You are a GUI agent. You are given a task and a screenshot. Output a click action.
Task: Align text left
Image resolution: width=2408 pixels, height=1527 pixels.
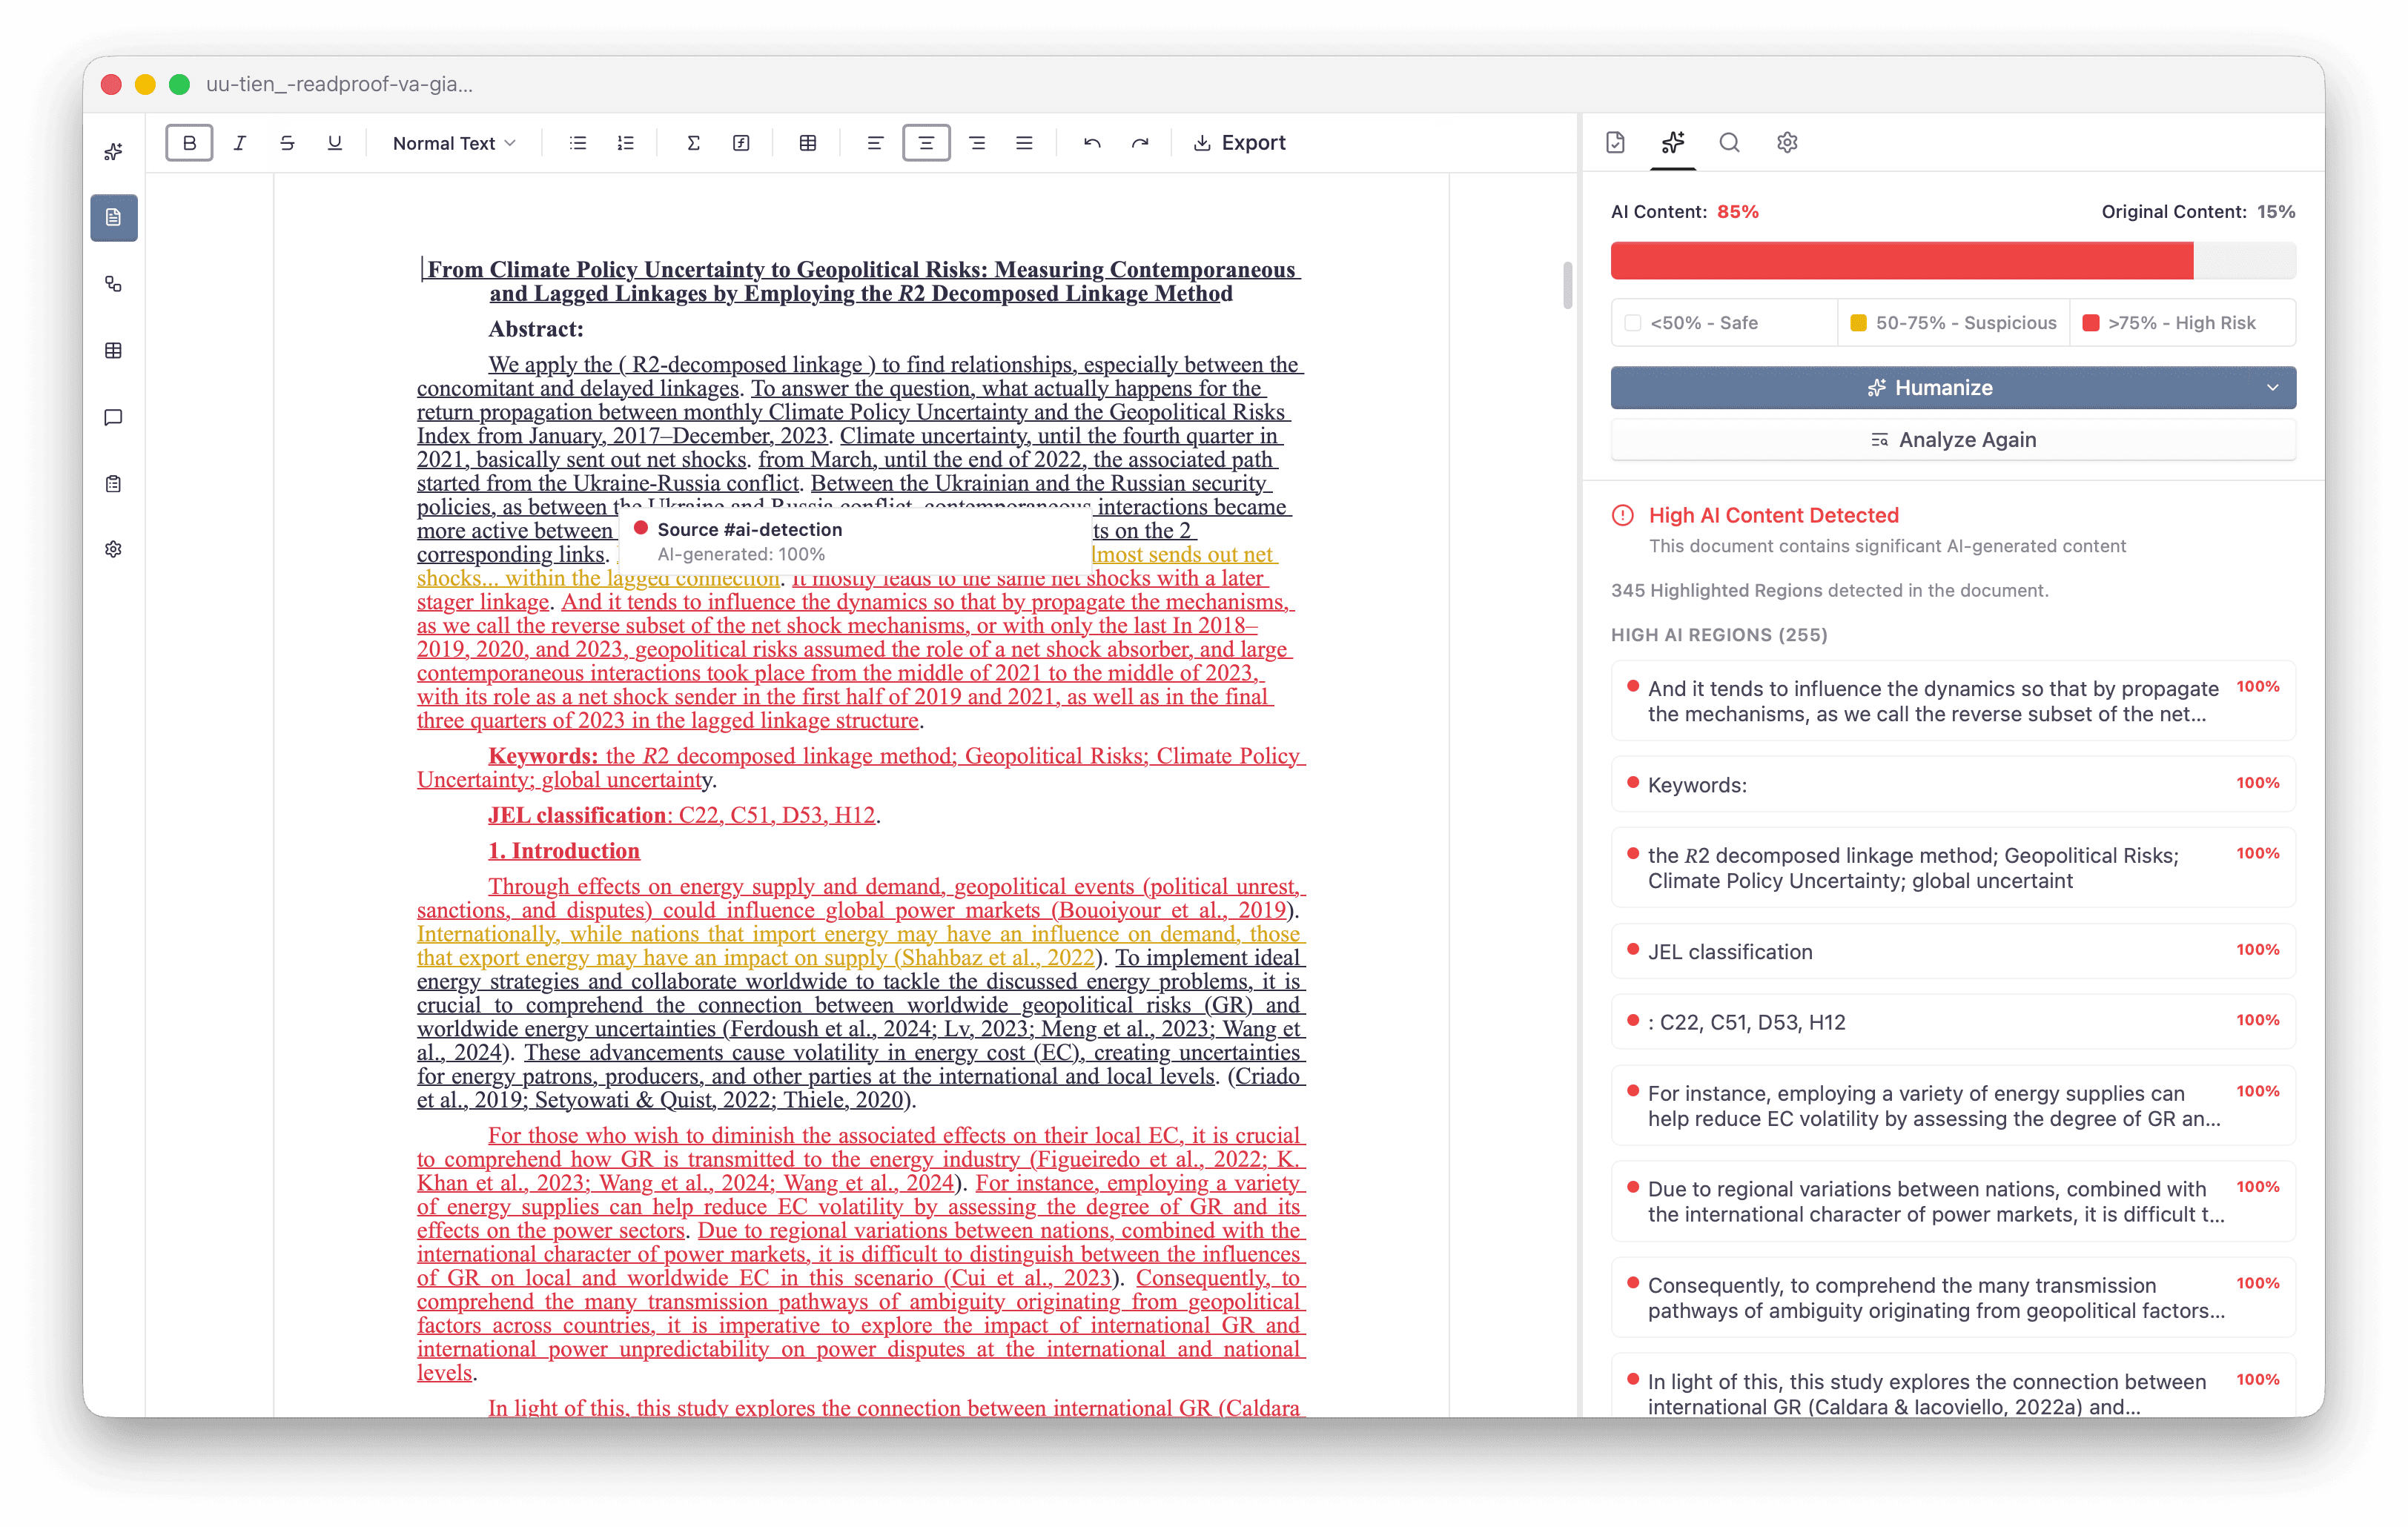(875, 143)
